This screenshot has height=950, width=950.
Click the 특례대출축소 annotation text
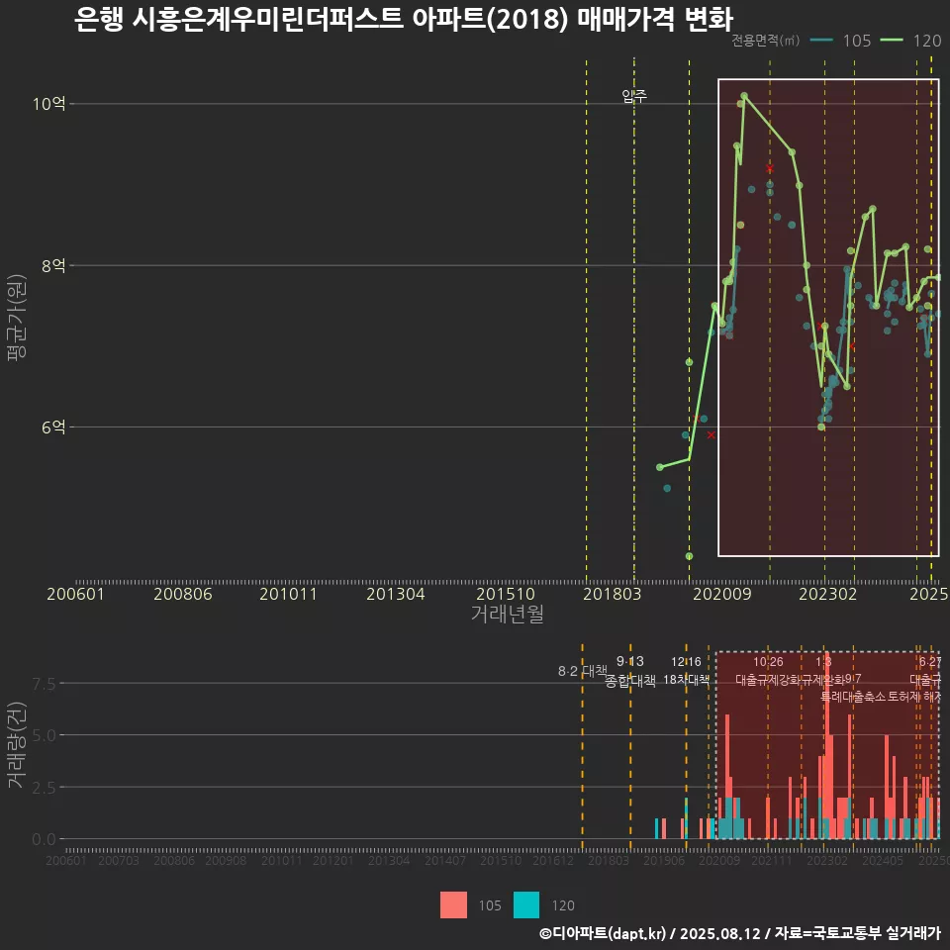[852, 697]
